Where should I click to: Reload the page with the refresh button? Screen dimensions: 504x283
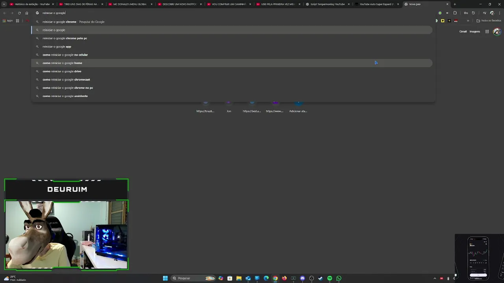click(19, 13)
